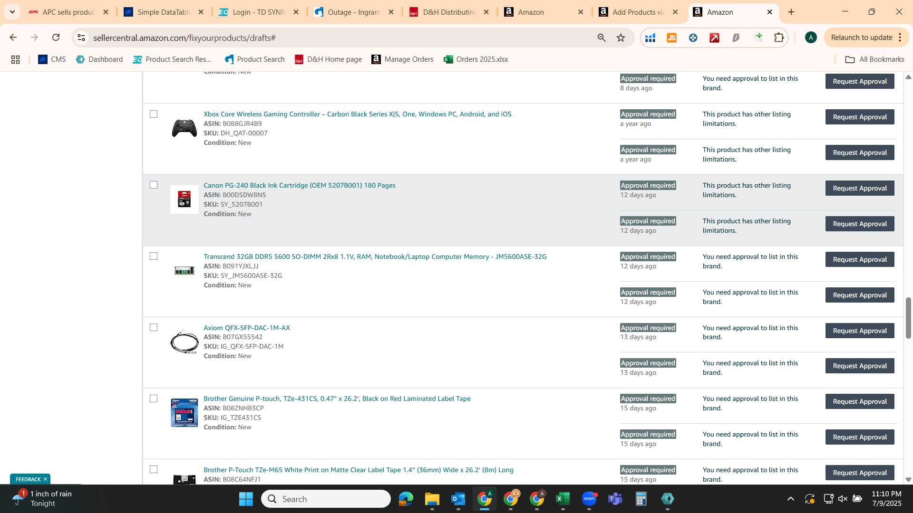Open the All Bookmarks folder
This screenshot has height=513, width=913.
point(874,59)
